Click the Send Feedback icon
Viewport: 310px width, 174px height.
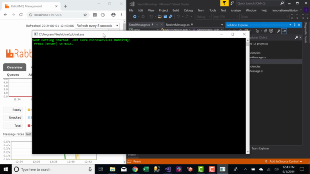click(232, 3)
